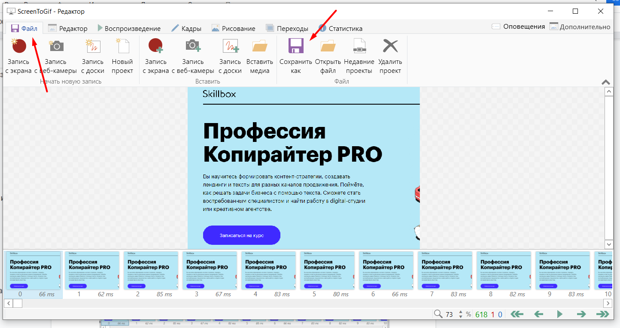Open the Рисование tab
620x328 pixels.
[233, 29]
